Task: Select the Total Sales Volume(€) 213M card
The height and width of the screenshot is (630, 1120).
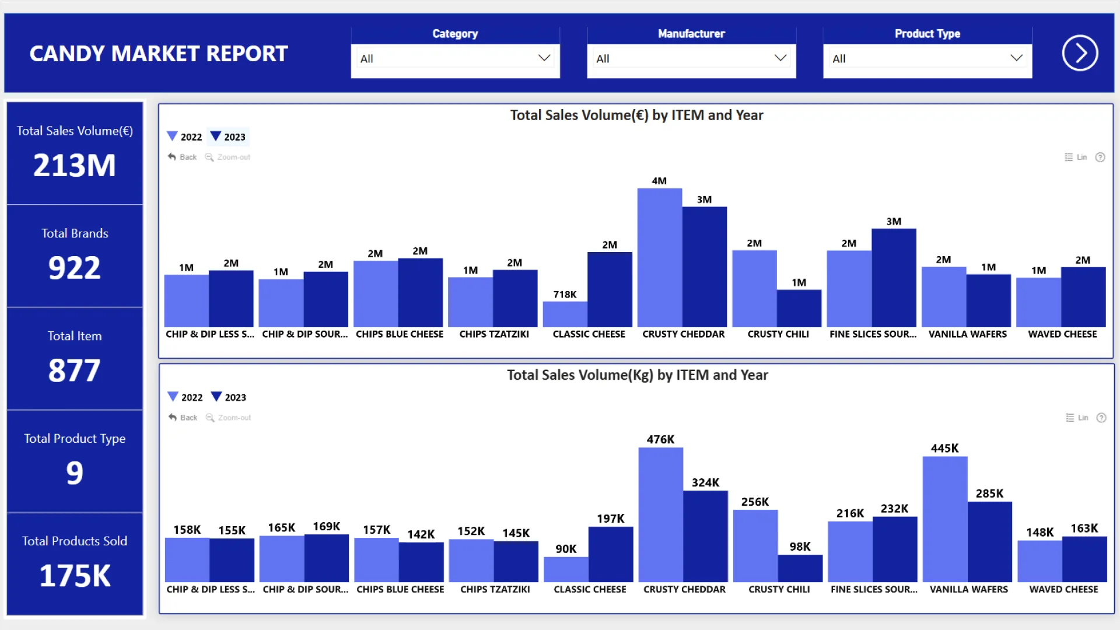Action: pyautogui.click(x=75, y=153)
